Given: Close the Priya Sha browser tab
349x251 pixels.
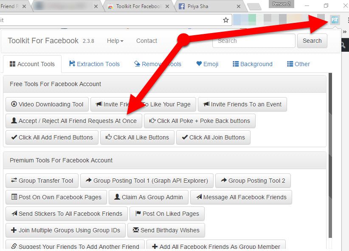Looking at the screenshot, I should click(x=239, y=6).
